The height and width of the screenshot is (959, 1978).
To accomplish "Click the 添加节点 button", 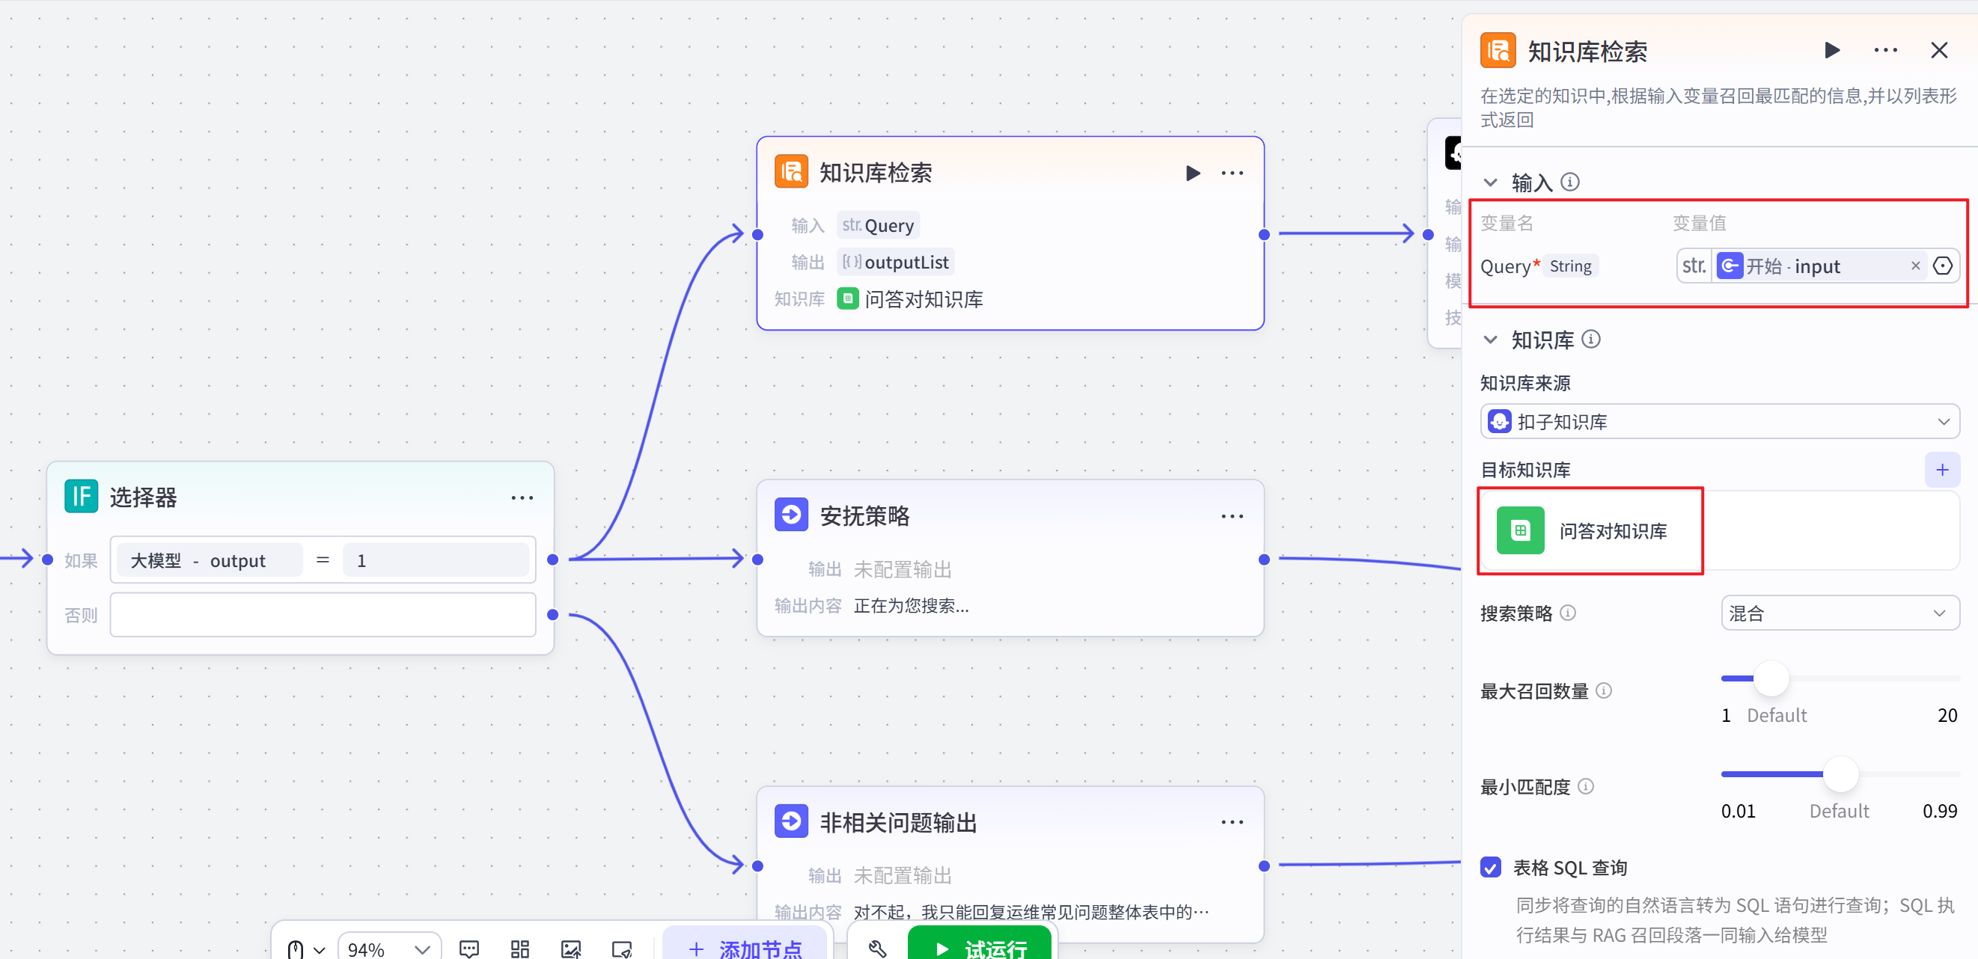I will 745,949.
